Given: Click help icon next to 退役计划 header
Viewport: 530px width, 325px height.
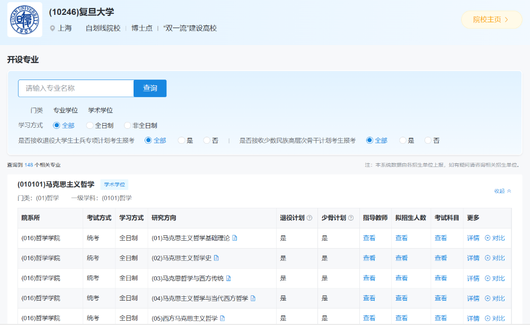Looking at the screenshot, I should (x=309, y=218).
